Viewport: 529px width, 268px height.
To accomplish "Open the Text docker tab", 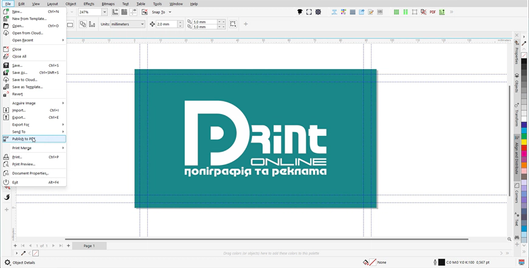I will coord(516,219).
